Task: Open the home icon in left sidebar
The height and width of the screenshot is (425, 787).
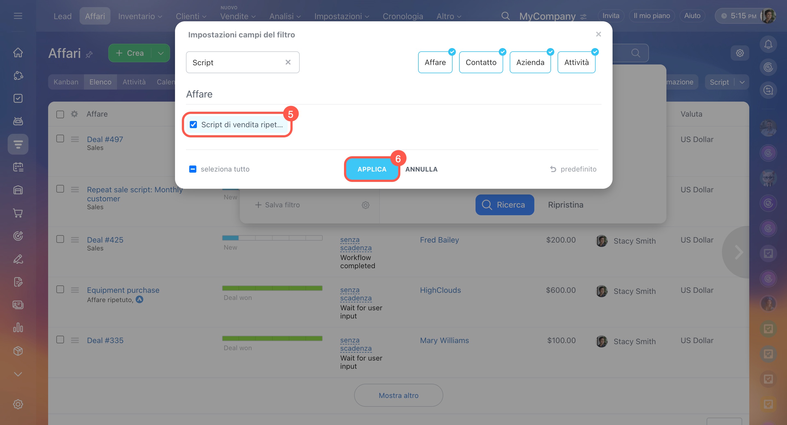Action: [x=18, y=52]
